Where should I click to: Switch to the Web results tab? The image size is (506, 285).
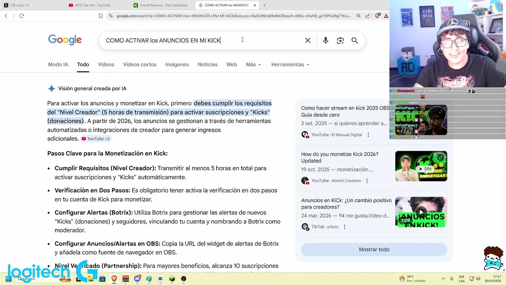[232, 65]
